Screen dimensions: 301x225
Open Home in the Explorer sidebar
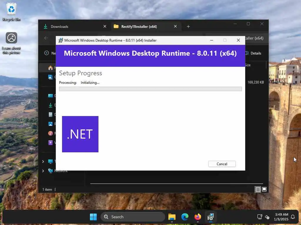[50, 68]
